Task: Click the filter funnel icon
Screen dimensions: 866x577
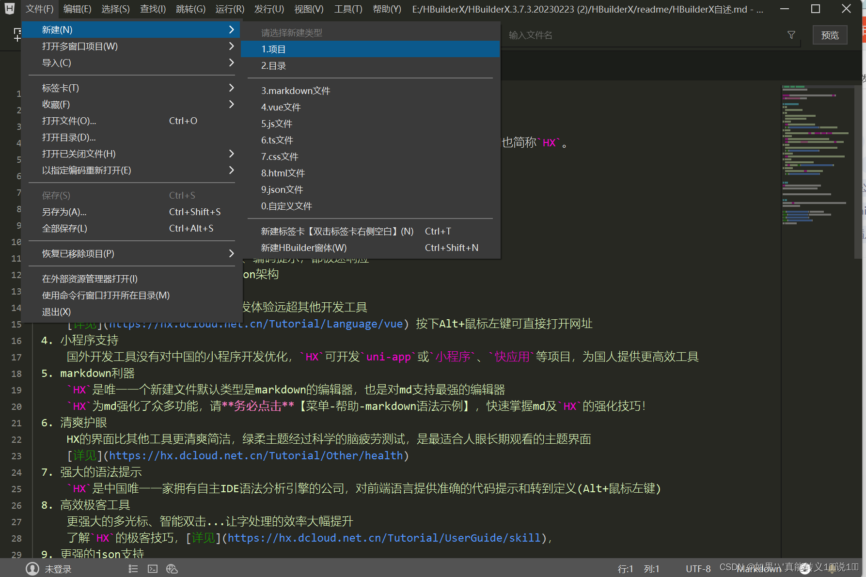Action: click(791, 35)
